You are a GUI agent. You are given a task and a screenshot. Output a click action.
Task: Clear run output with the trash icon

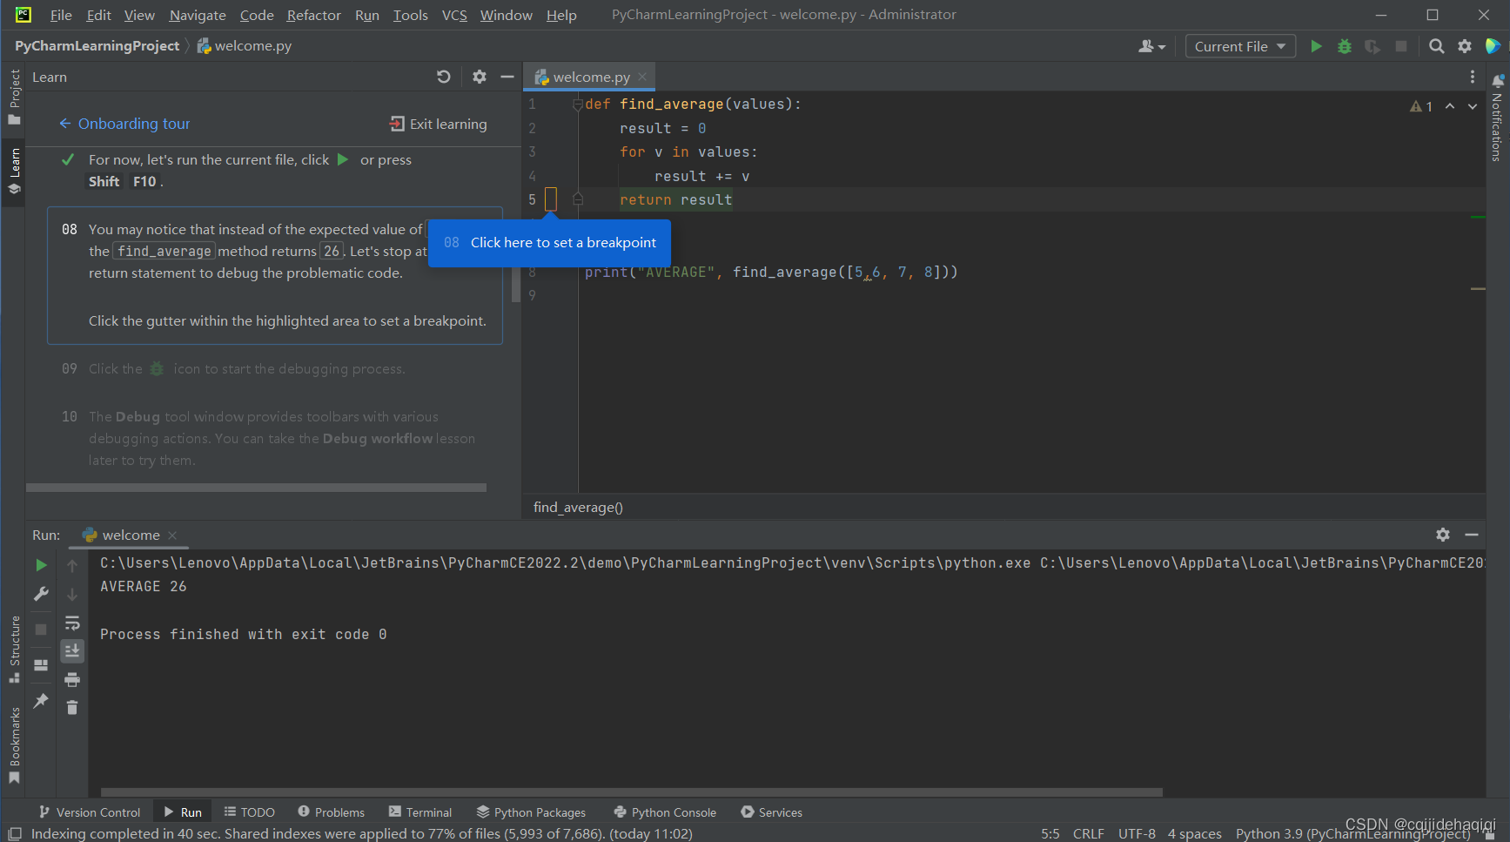(x=72, y=708)
